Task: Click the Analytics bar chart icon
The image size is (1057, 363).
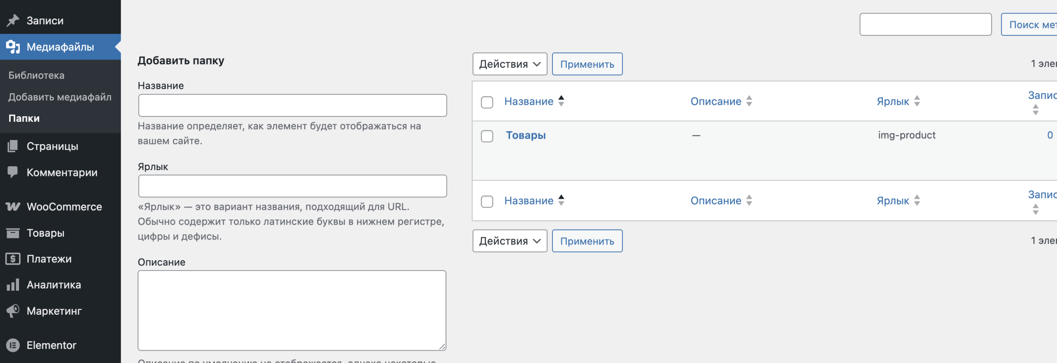Action: pyautogui.click(x=13, y=285)
